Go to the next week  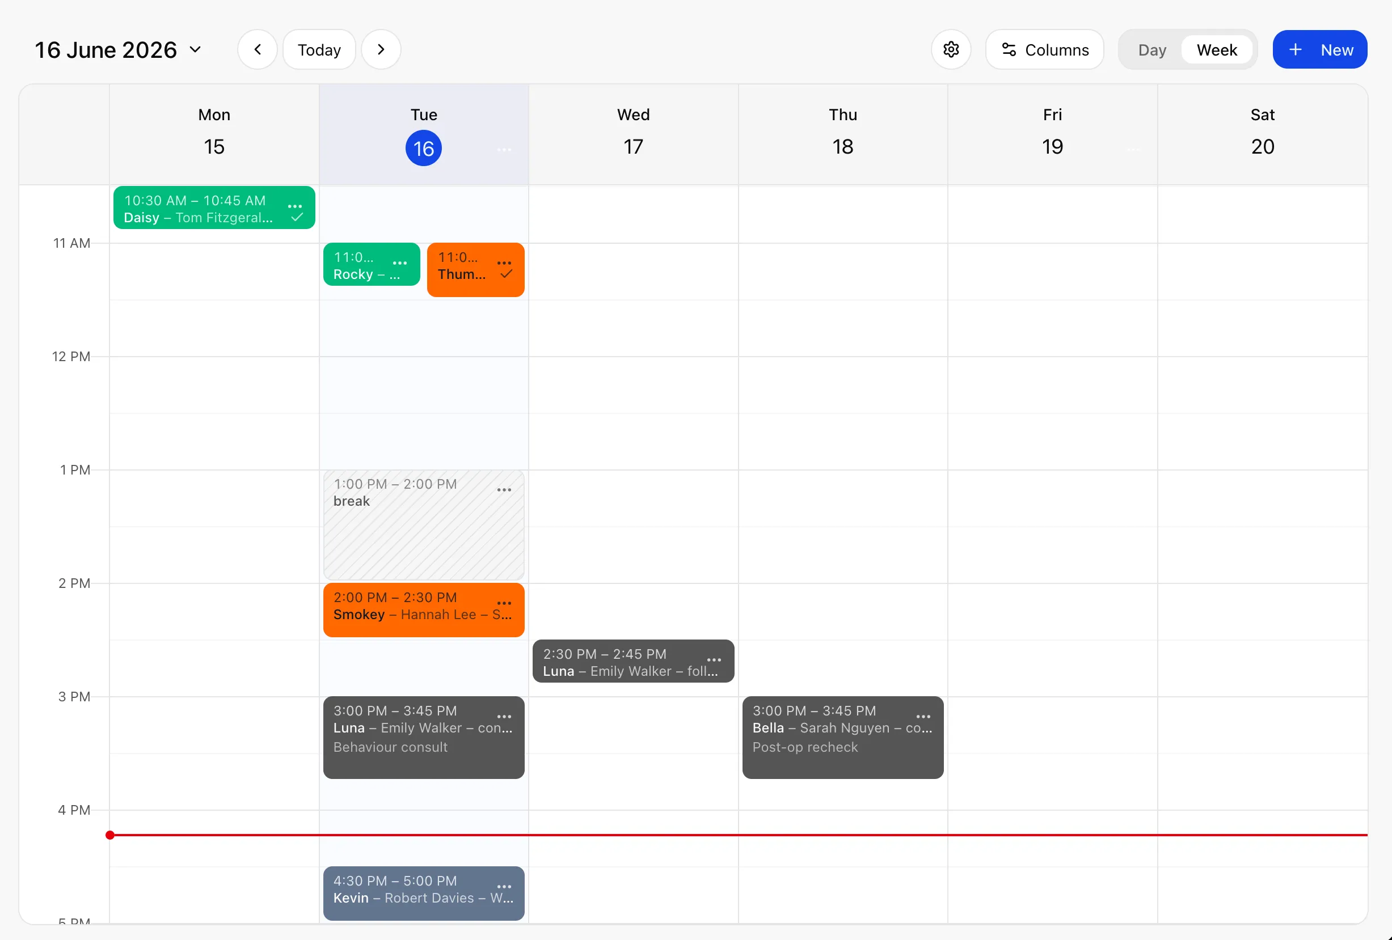point(381,50)
